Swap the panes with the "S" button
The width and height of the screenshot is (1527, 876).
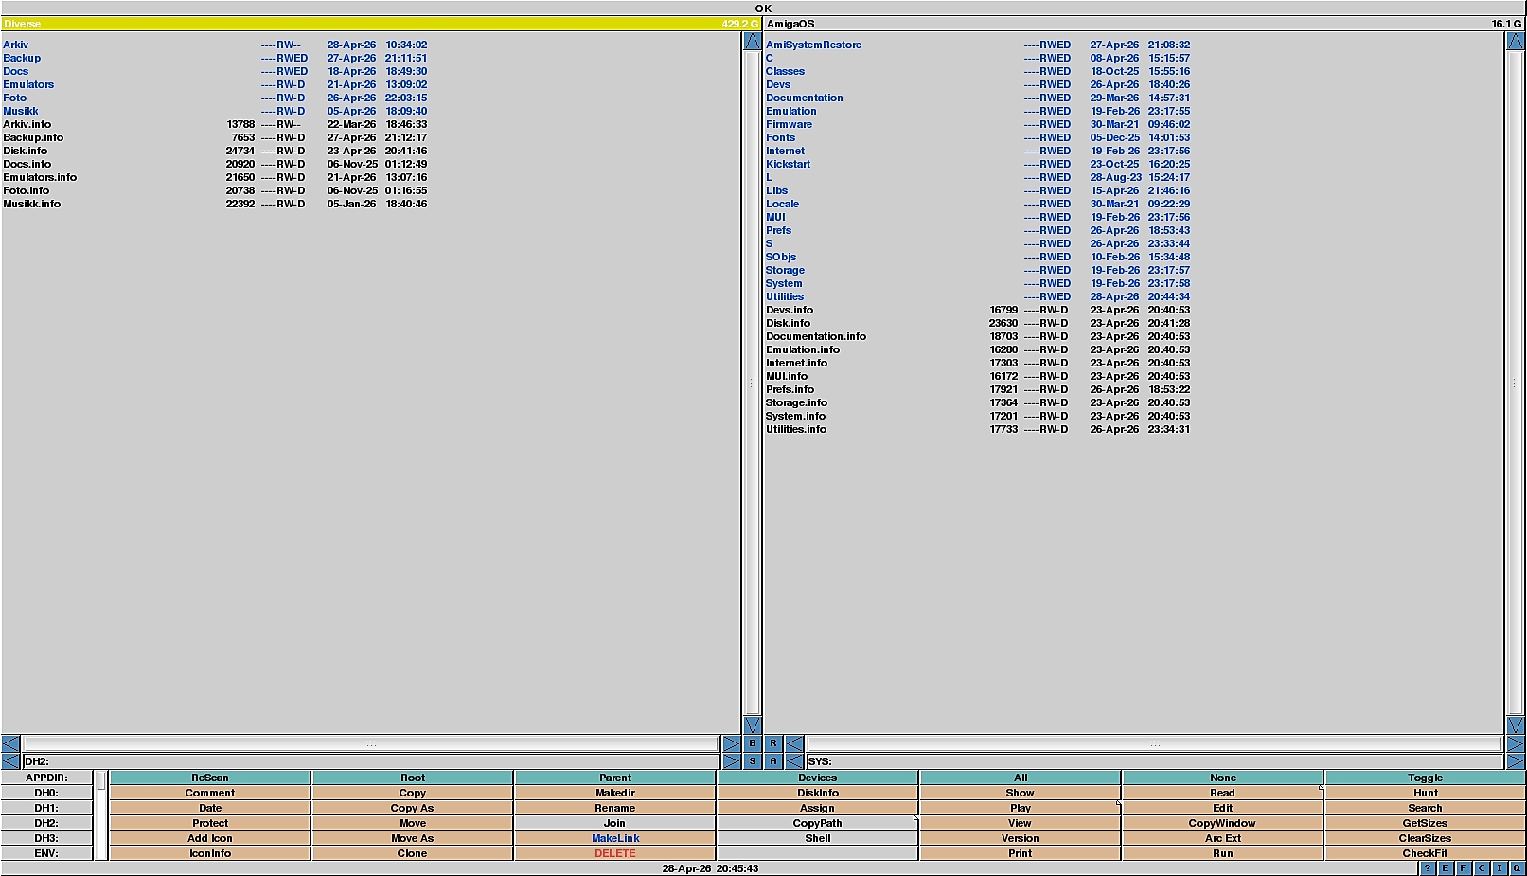[753, 761]
